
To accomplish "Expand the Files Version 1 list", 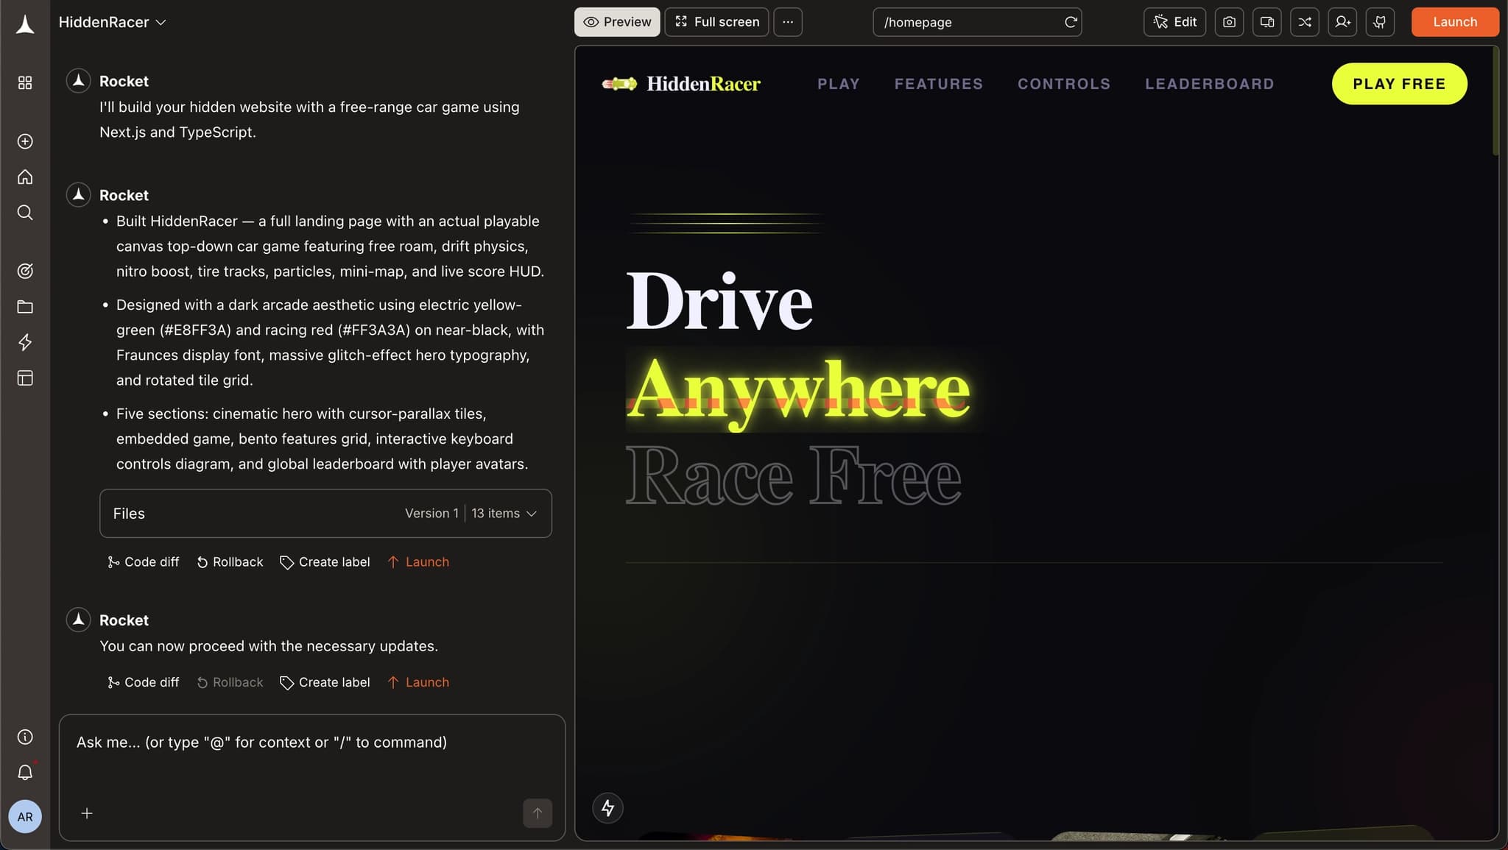I will point(531,514).
